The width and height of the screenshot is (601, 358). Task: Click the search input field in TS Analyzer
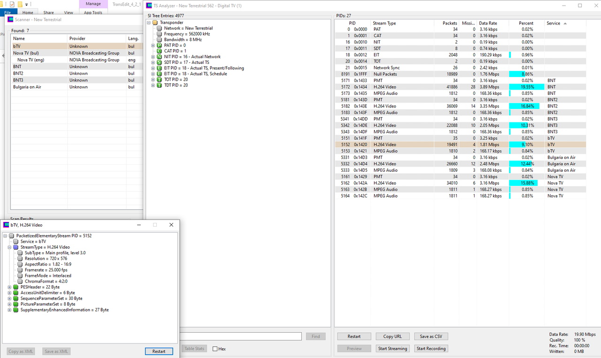tap(240, 336)
